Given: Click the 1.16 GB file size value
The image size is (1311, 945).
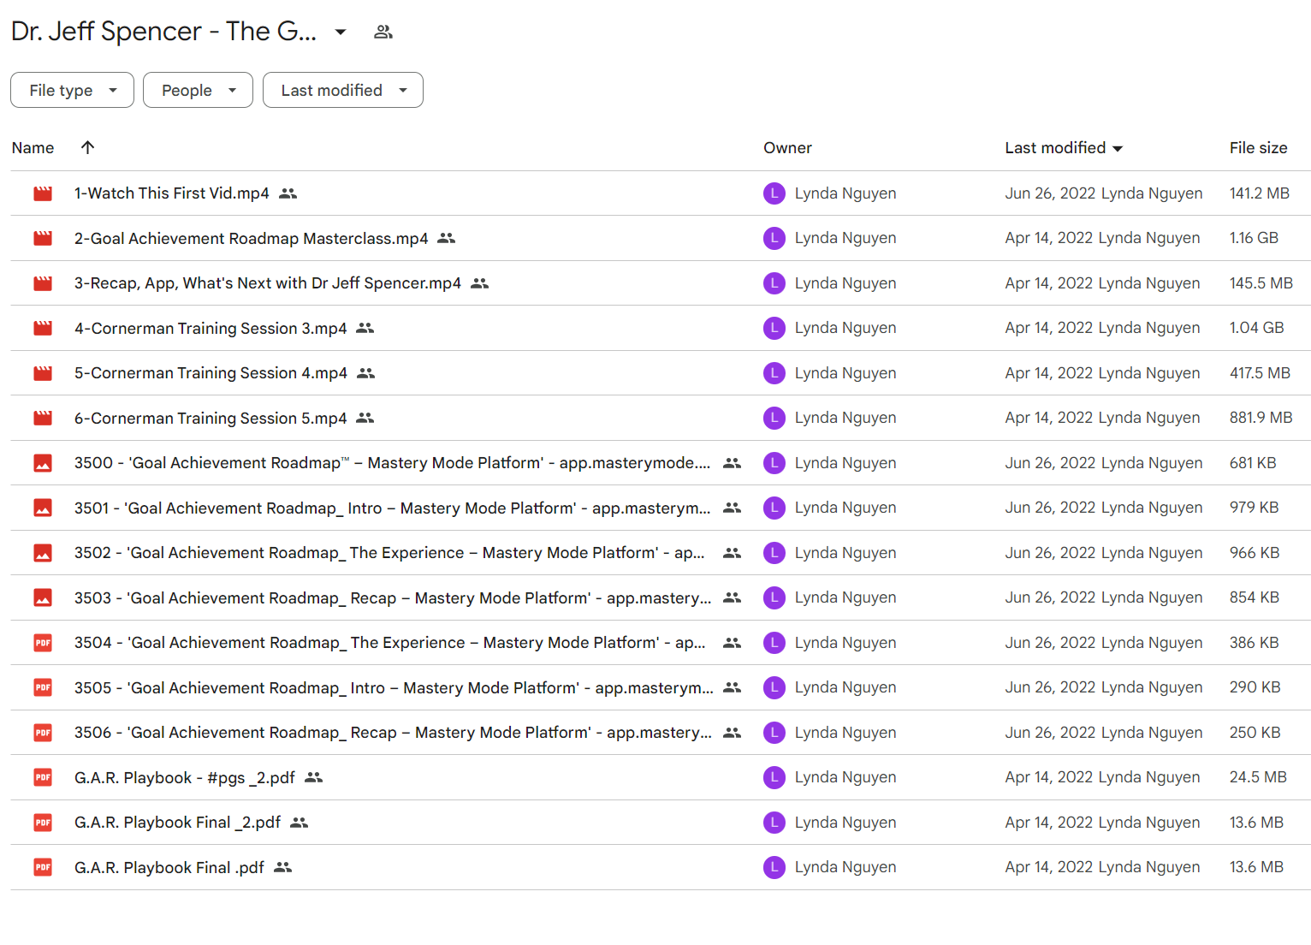Looking at the screenshot, I should tap(1254, 238).
